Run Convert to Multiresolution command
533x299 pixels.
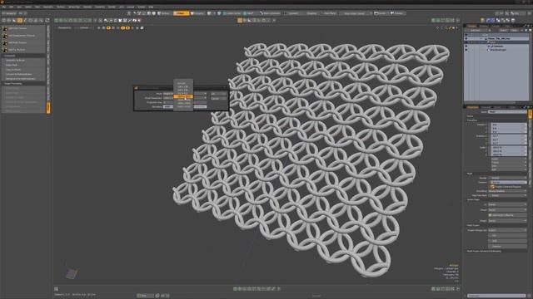point(23,74)
